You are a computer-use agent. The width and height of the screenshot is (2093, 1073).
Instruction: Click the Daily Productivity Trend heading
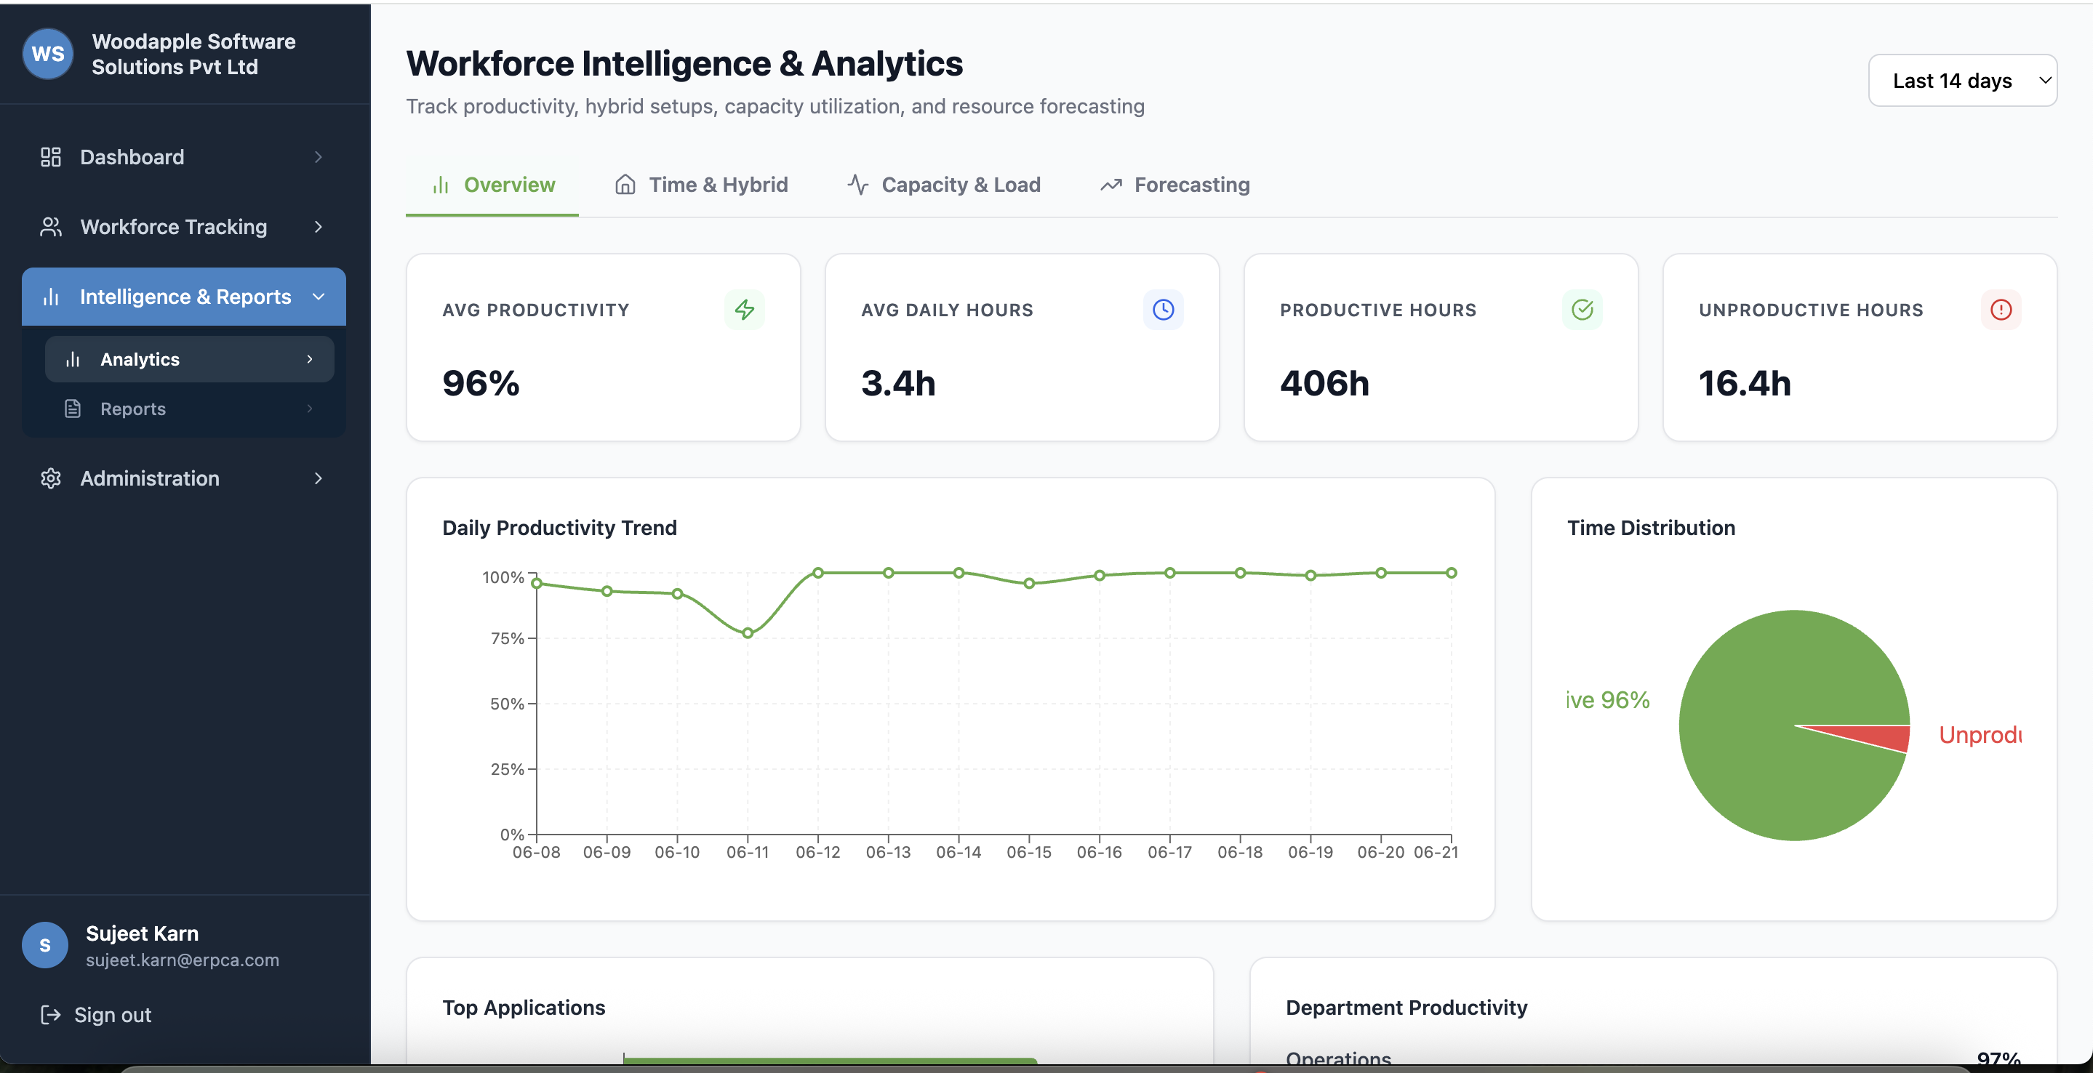tap(560, 528)
